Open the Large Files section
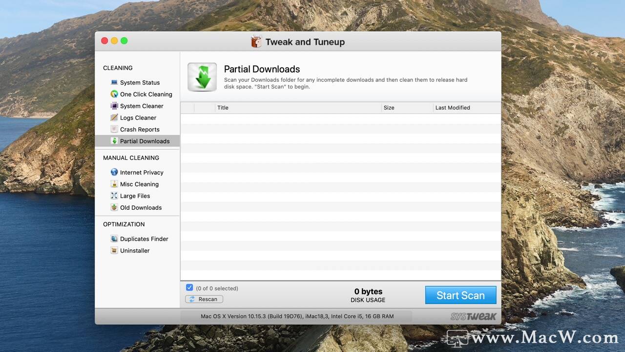The image size is (625, 352). click(135, 196)
